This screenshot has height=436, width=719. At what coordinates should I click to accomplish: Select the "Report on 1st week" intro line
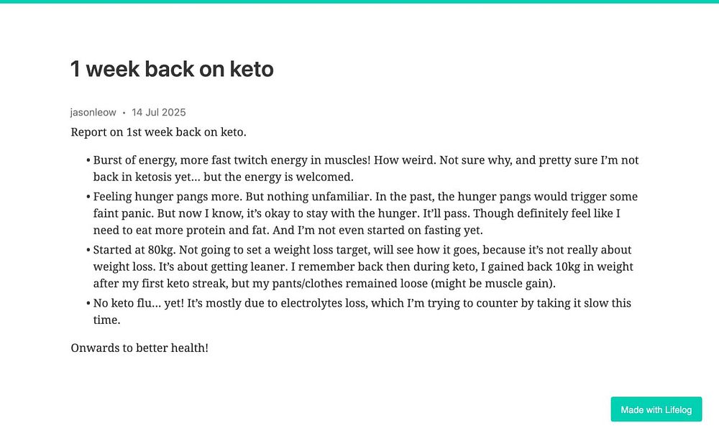pyautogui.click(x=159, y=132)
